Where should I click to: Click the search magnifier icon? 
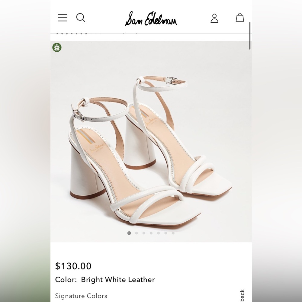tap(81, 18)
